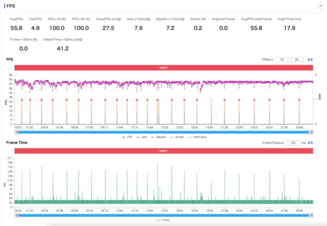327x226 pixels.
Task: Toggle the BigJank series in the legend
Action: [x=159, y=137]
